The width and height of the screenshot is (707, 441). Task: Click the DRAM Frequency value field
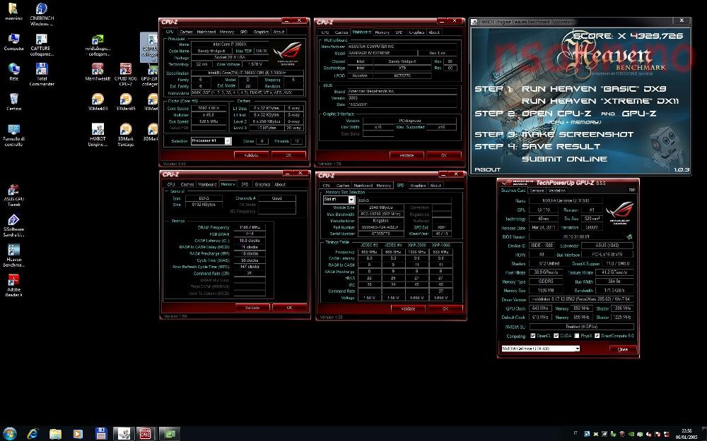pos(250,228)
